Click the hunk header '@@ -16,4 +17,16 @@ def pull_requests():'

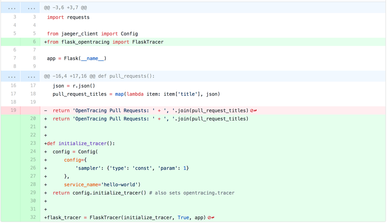coord(99,76)
